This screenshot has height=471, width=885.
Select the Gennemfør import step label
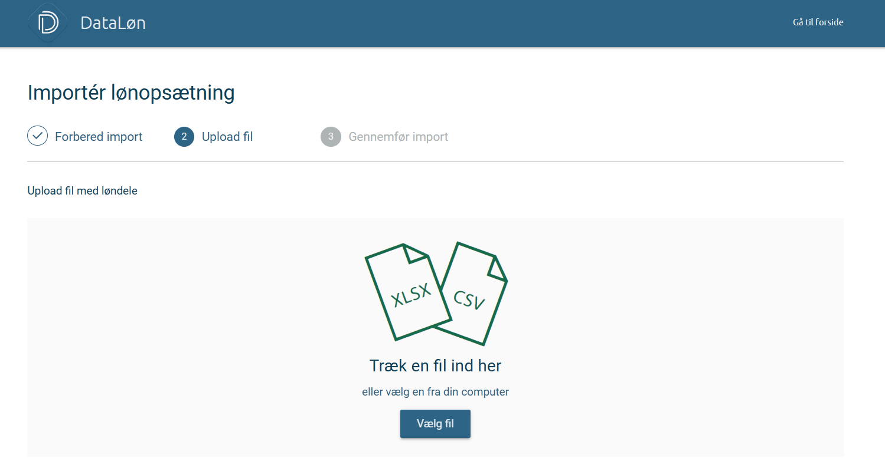[x=399, y=137]
